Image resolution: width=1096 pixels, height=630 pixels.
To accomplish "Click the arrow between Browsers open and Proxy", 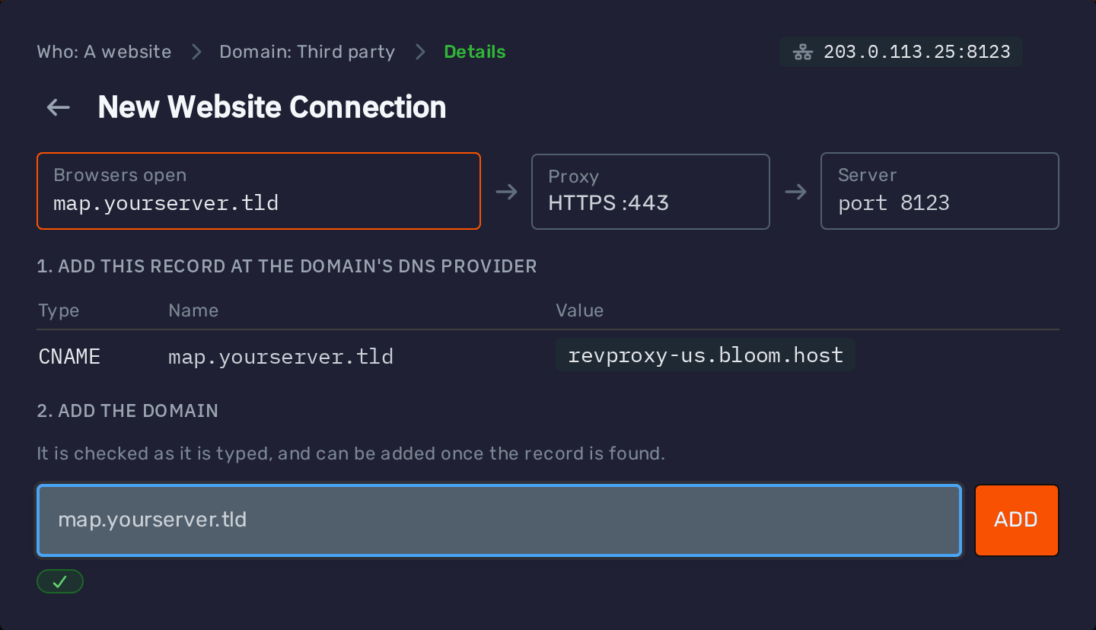I will (x=506, y=192).
